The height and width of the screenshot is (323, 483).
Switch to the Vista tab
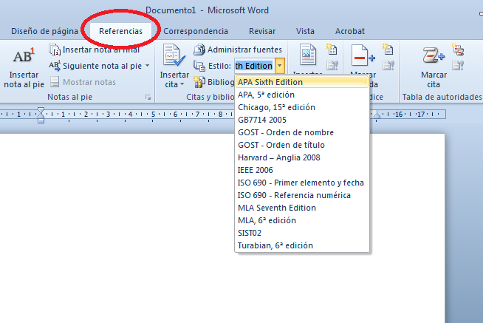pos(305,31)
